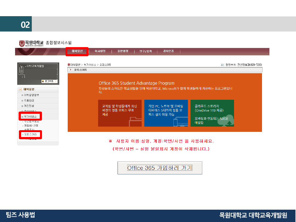296x222 pixels.
Task: Click the 대학일반 breadcrumb link
Action: 75,65
